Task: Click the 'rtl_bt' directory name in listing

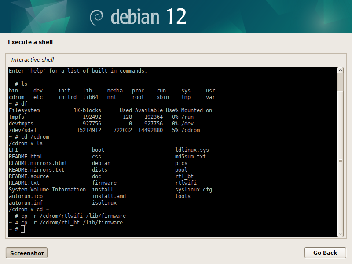Action: (x=184, y=176)
